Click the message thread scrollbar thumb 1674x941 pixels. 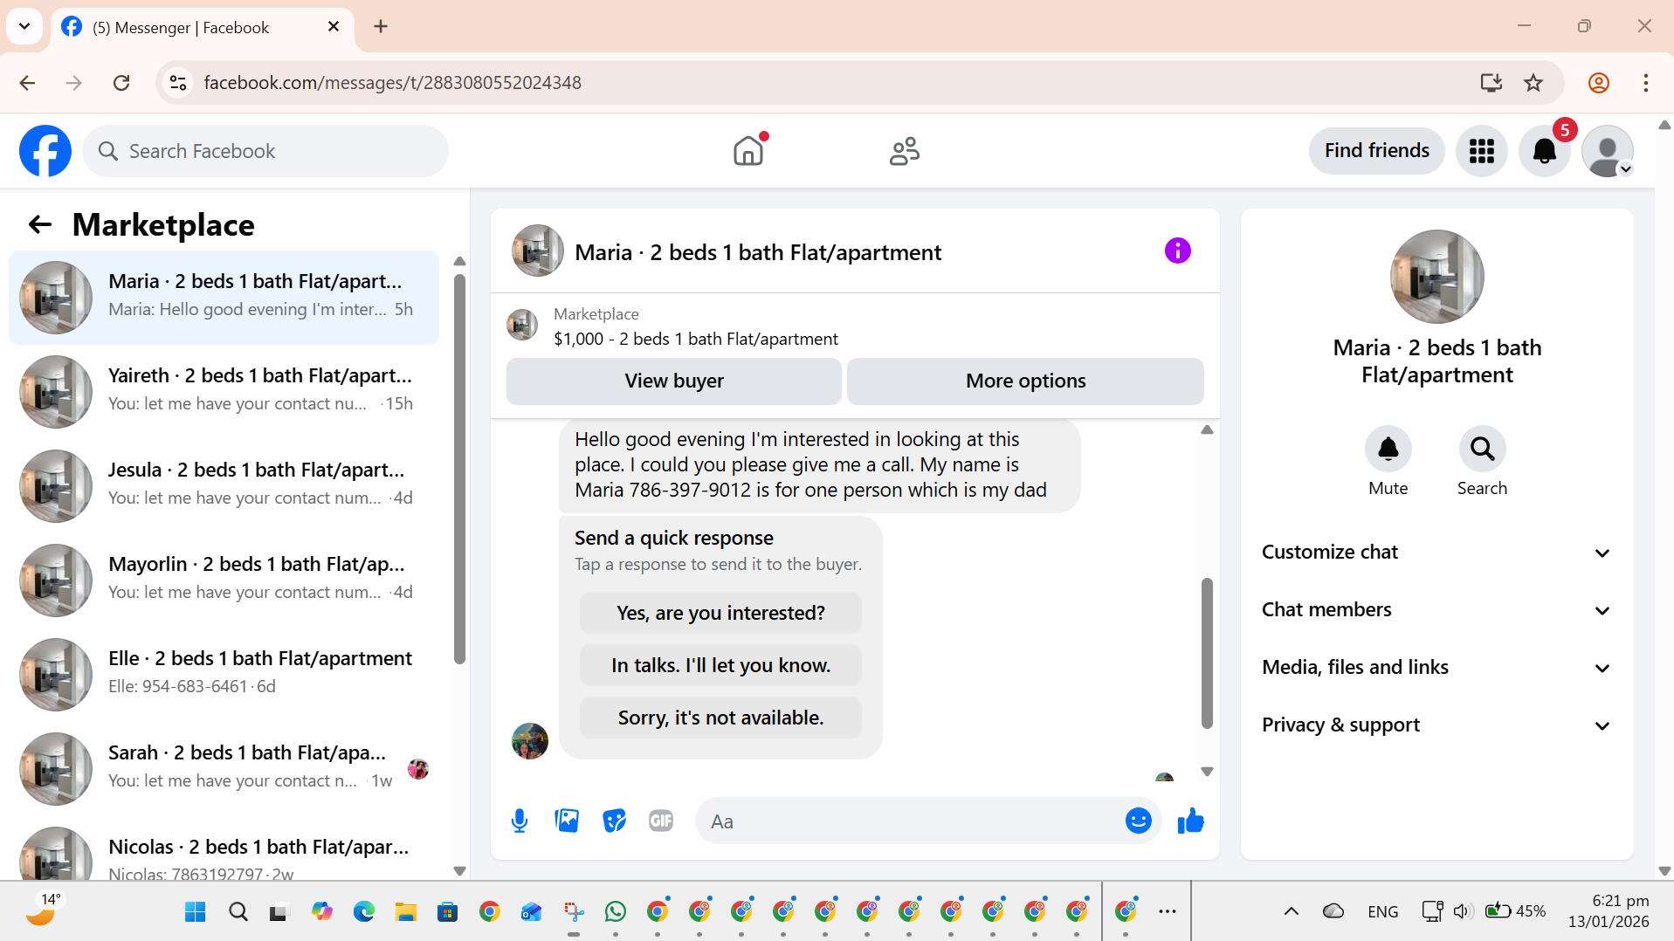tap(1207, 653)
